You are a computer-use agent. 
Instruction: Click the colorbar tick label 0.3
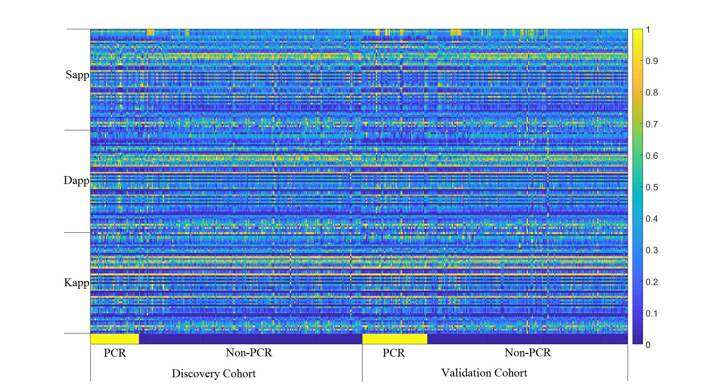point(652,250)
